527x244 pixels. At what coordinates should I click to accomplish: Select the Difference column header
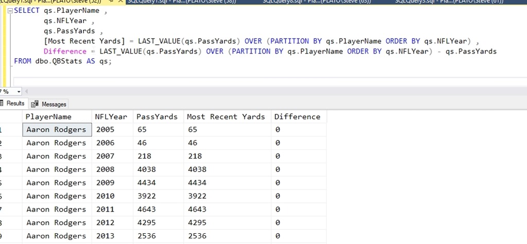point(297,117)
